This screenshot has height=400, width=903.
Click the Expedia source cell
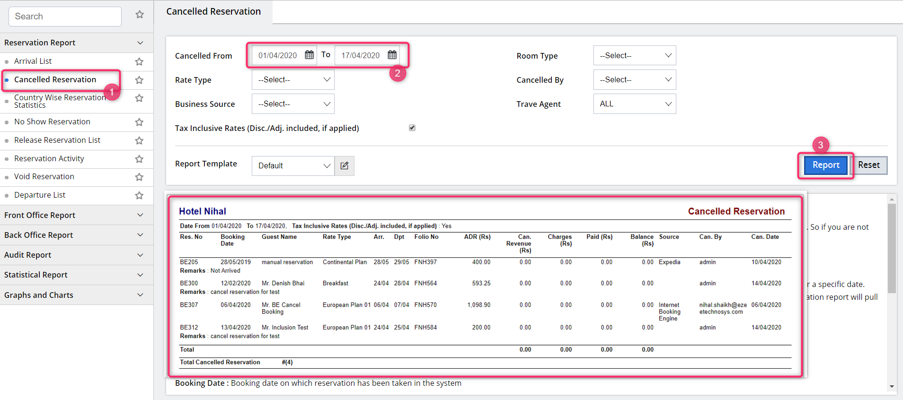(669, 262)
